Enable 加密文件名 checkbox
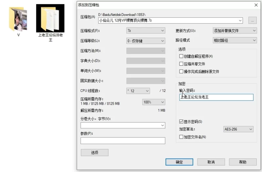Image resolution: width=262 pixels, height=172 pixels. click(181, 137)
